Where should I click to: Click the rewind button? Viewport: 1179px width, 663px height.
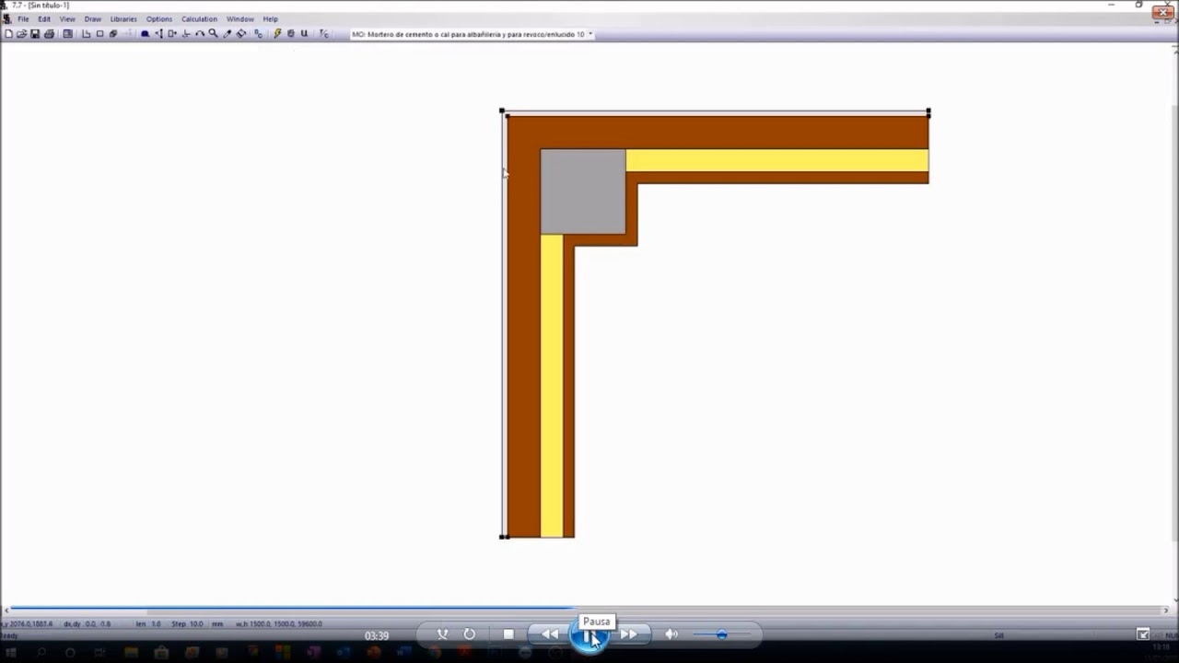click(550, 634)
